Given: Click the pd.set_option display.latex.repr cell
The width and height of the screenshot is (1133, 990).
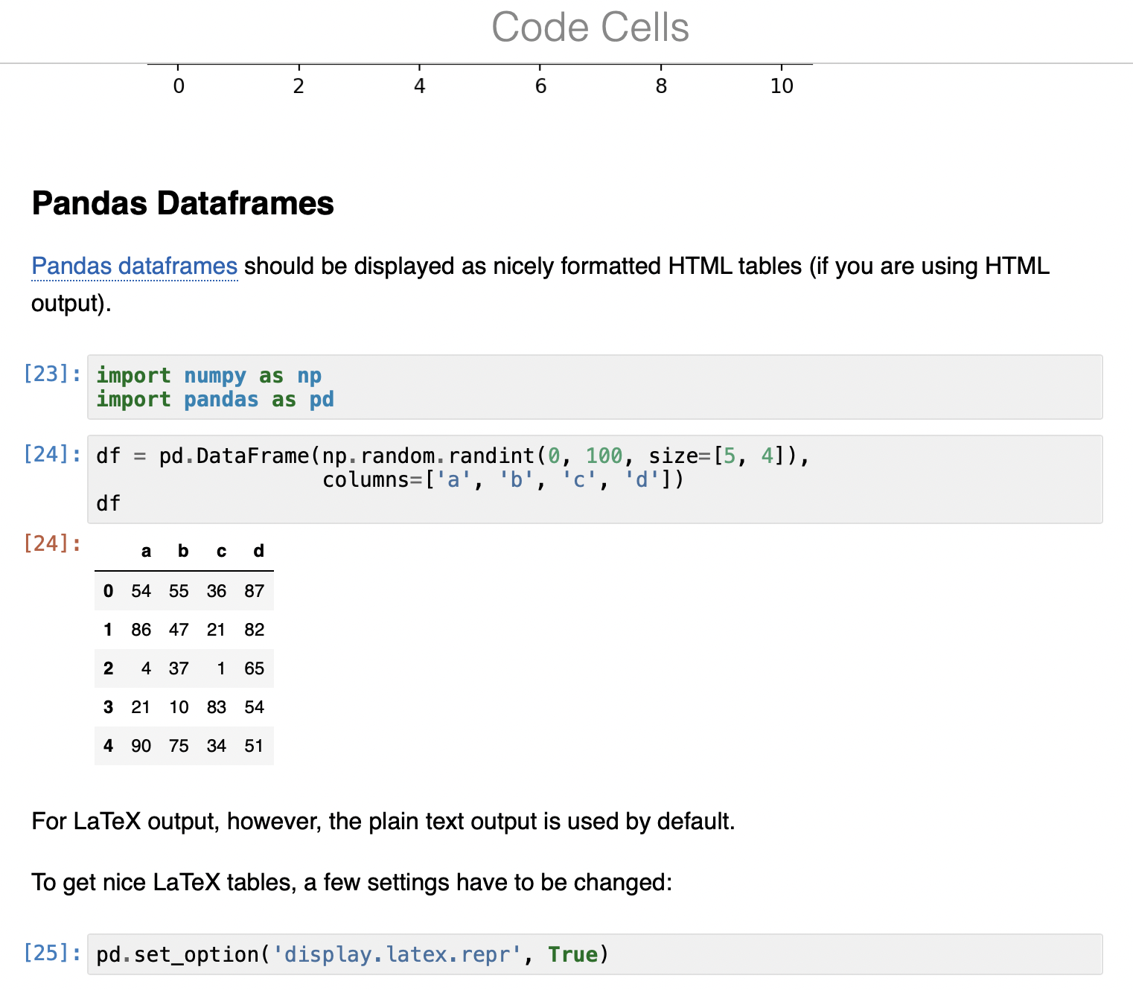Looking at the screenshot, I should pyautogui.click(x=350, y=954).
